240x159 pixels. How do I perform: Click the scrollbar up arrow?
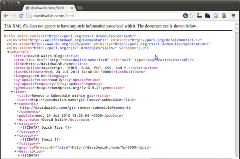237,23
